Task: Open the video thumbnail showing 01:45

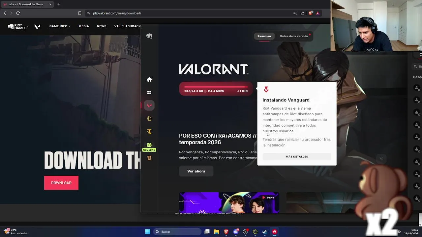Action: click(229, 202)
